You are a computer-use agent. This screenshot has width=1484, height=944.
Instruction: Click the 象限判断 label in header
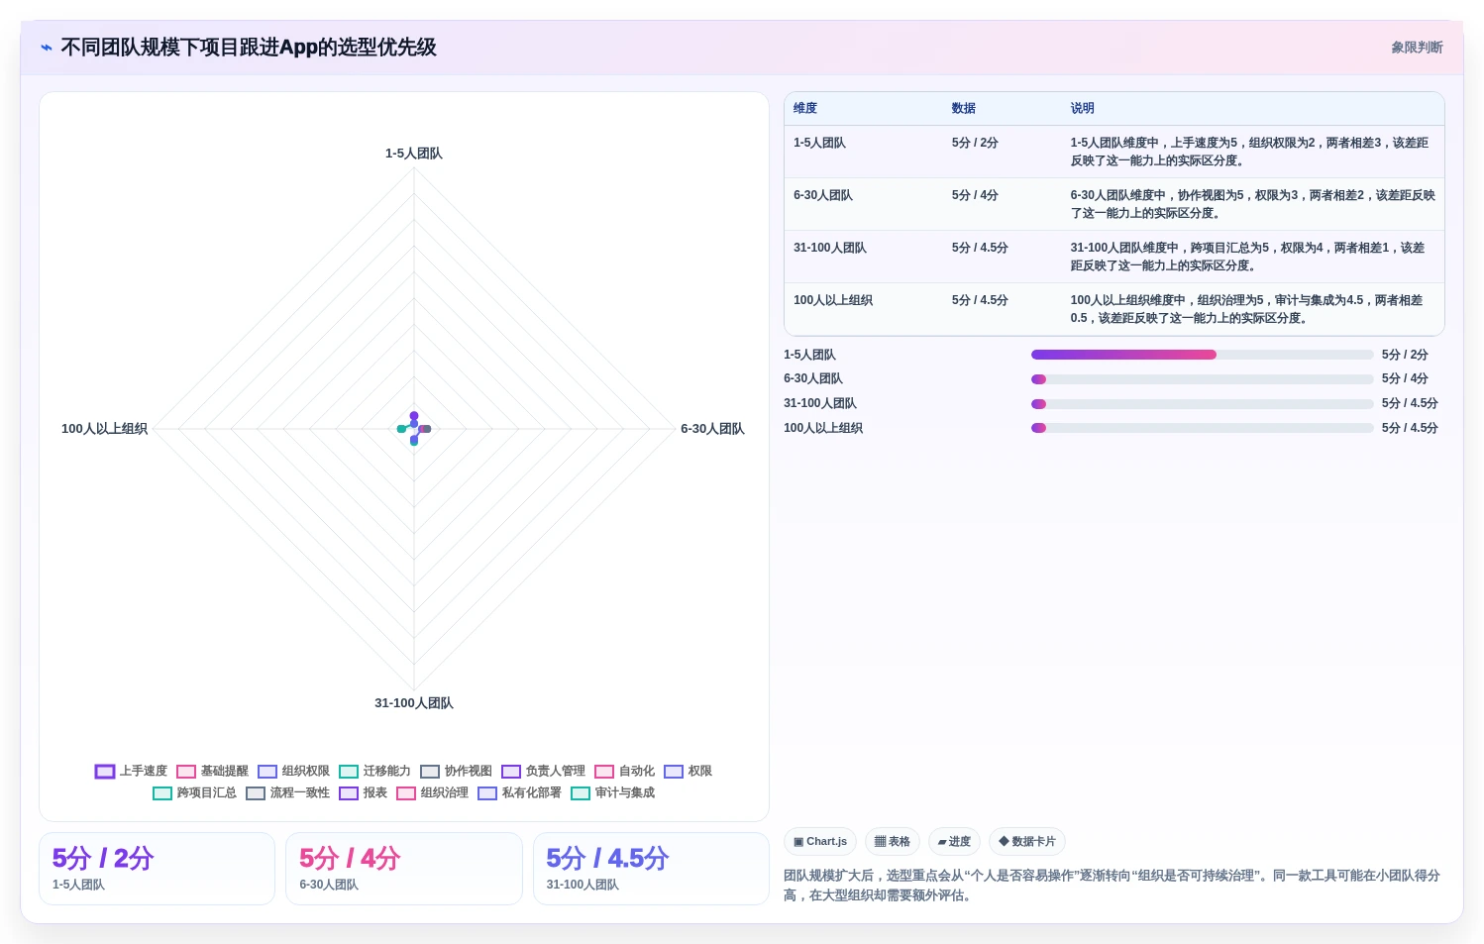pyautogui.click(x=1417, y=48)
